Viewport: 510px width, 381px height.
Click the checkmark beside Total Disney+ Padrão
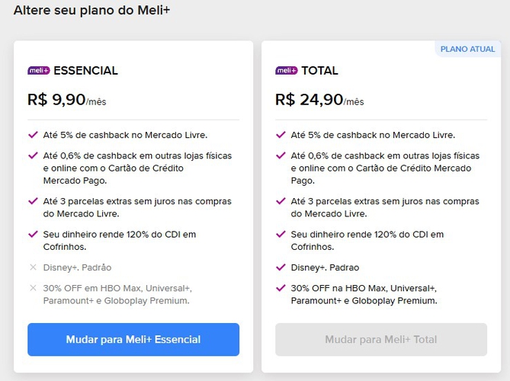[x=281, y=267]
